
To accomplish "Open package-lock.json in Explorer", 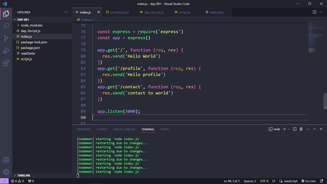I will coord(42,42).
